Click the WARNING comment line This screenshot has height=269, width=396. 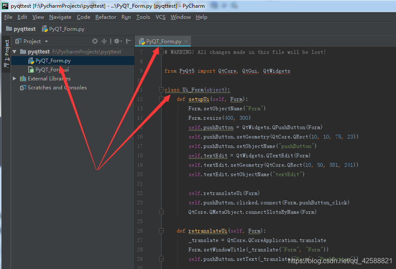click(245, 52)
